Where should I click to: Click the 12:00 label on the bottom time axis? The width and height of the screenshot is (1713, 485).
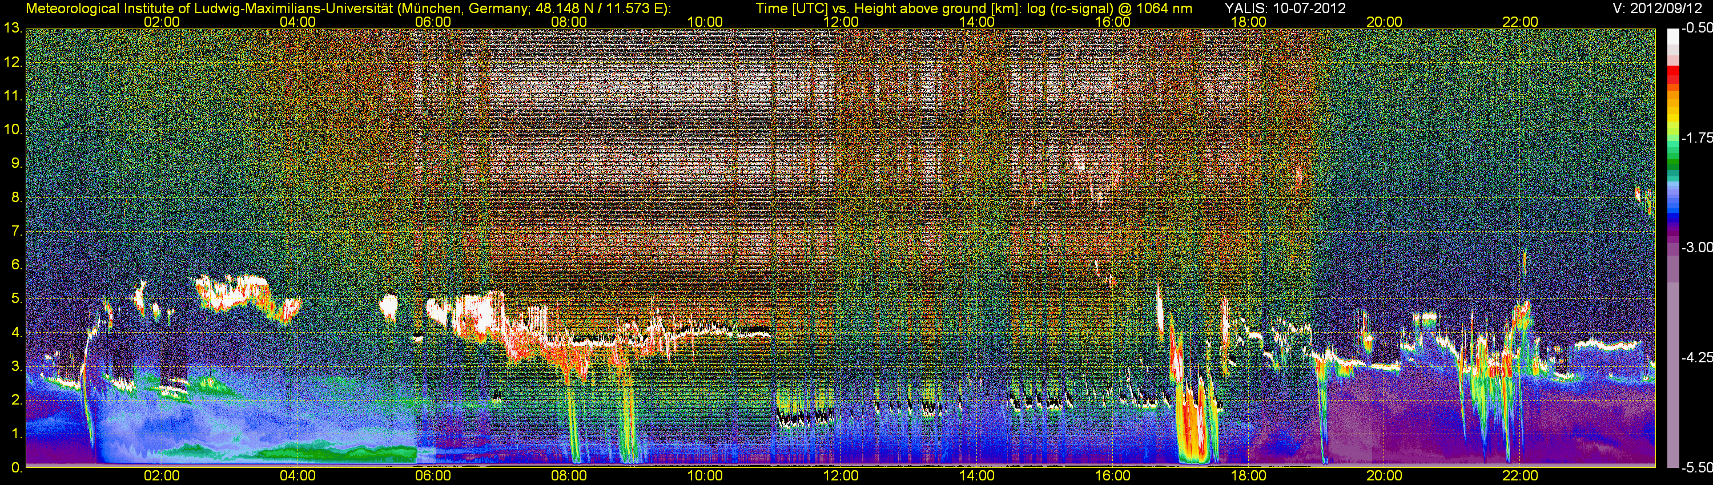(x=841, y=476)
